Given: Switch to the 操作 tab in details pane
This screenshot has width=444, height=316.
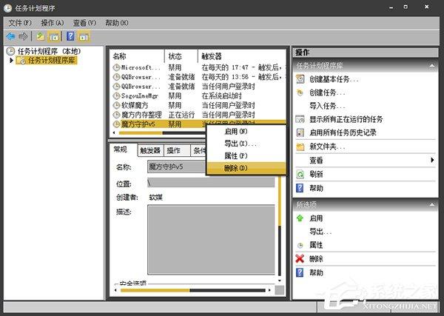Looking at the screenshot, I should point(178,150).
